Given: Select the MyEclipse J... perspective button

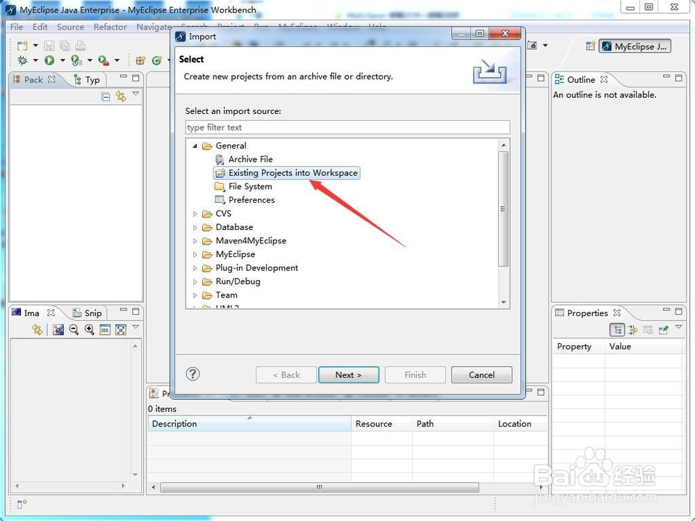Looking at the screenshot, I should (x=635, y=46).
